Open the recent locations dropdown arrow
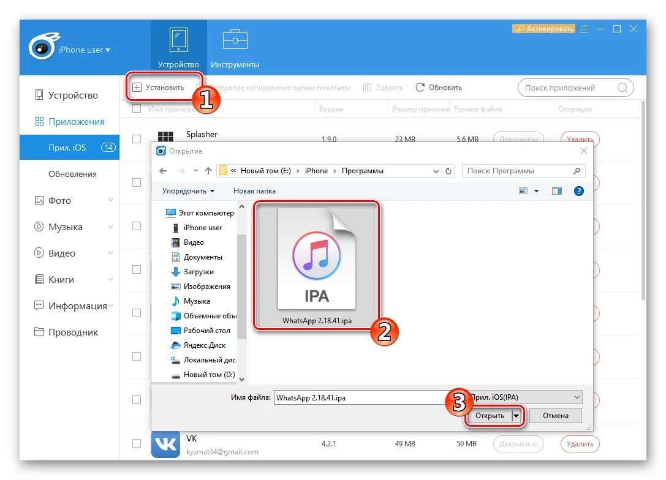Screen dimensions: 666x480 [x=195, y=171]
